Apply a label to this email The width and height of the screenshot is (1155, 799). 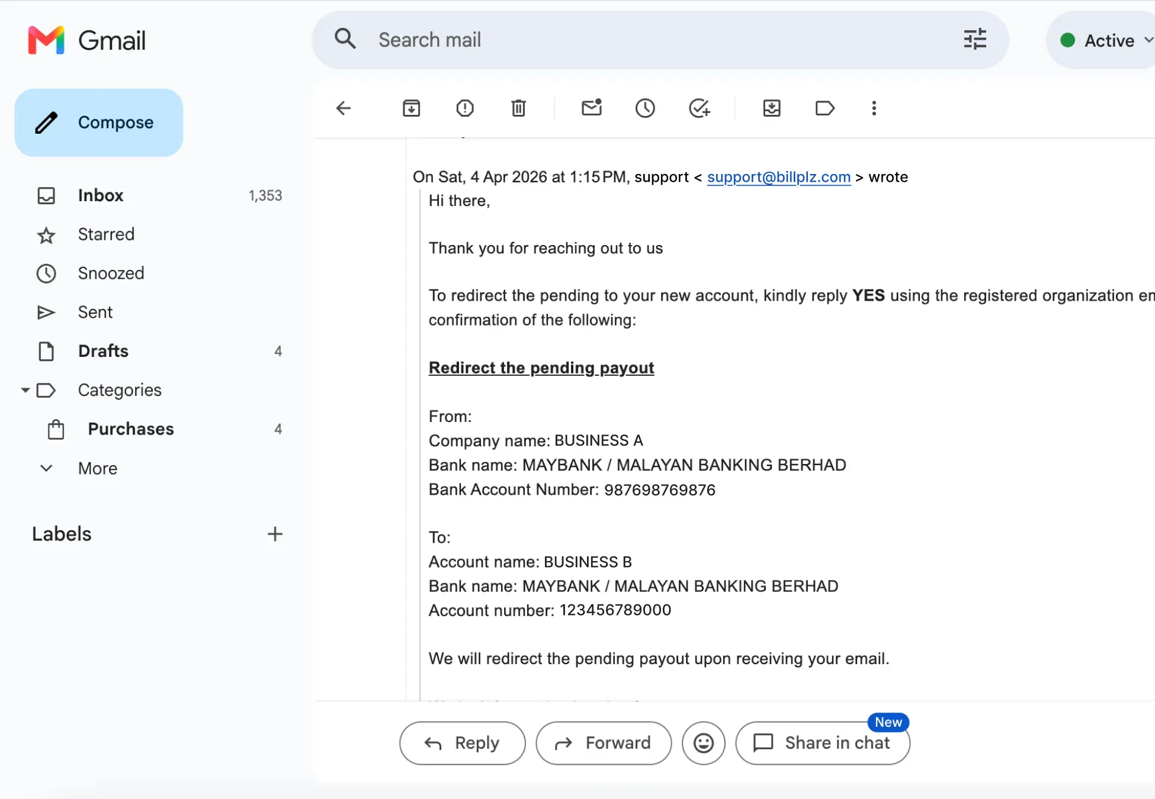pyautogui.click(x=825, y=108)
